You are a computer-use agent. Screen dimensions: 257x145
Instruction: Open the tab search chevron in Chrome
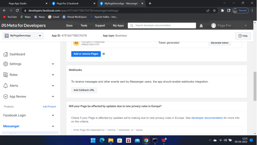tap(224, 3)
